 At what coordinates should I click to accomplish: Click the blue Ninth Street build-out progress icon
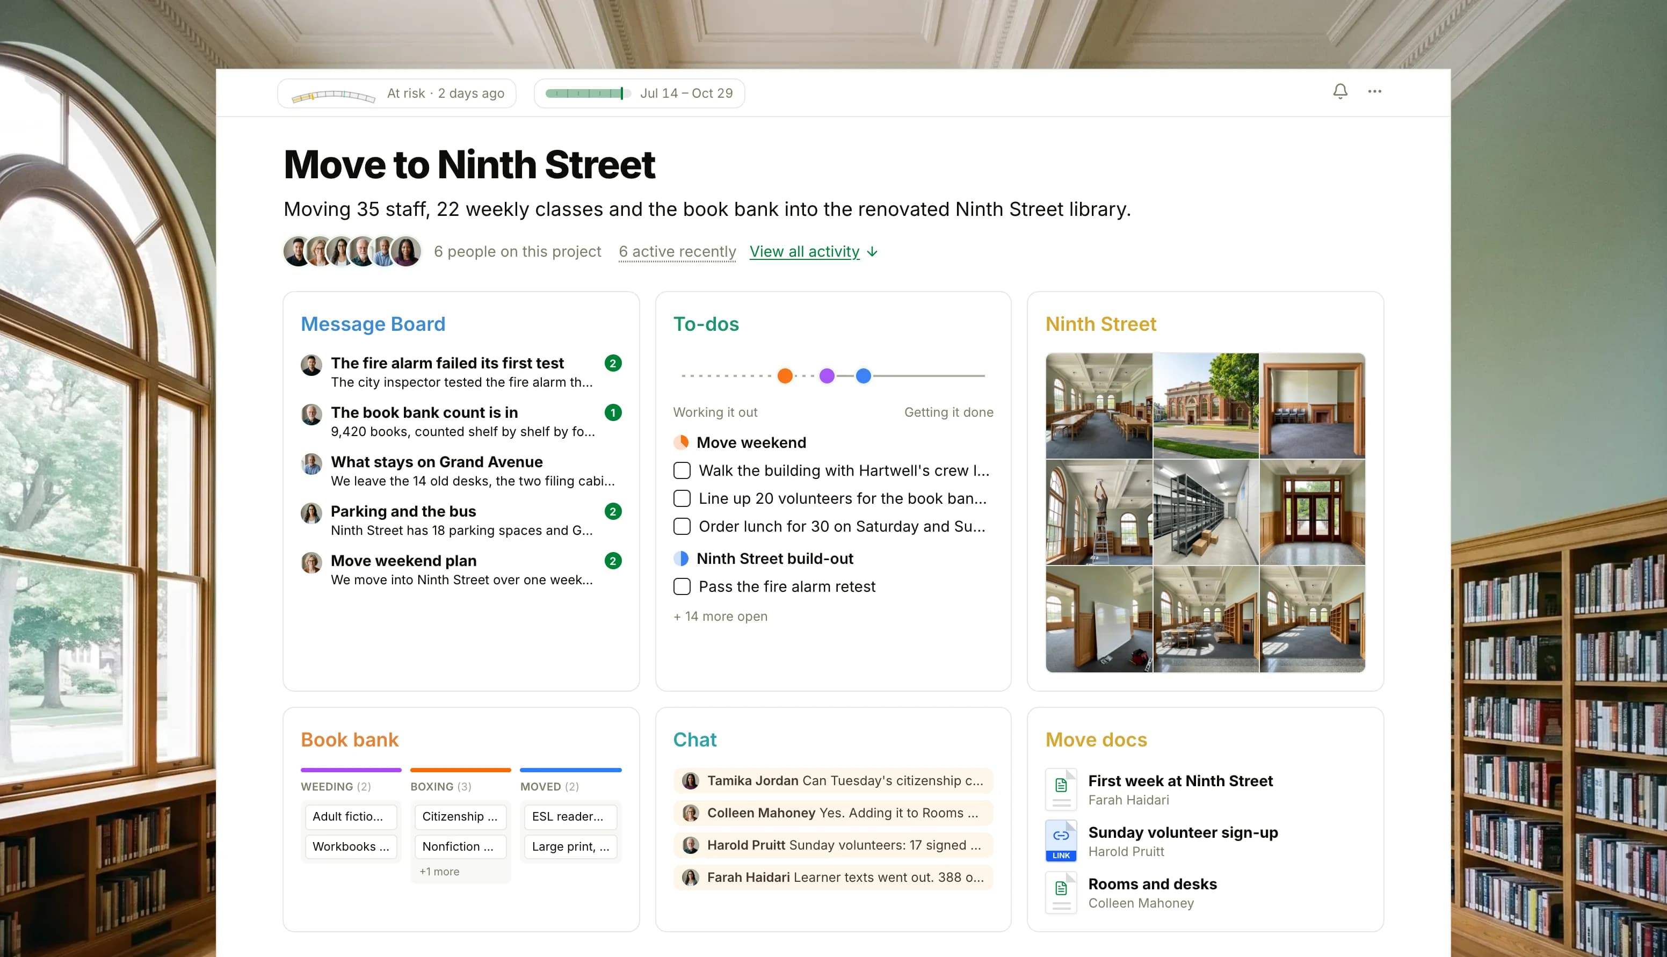coord(682,559)
